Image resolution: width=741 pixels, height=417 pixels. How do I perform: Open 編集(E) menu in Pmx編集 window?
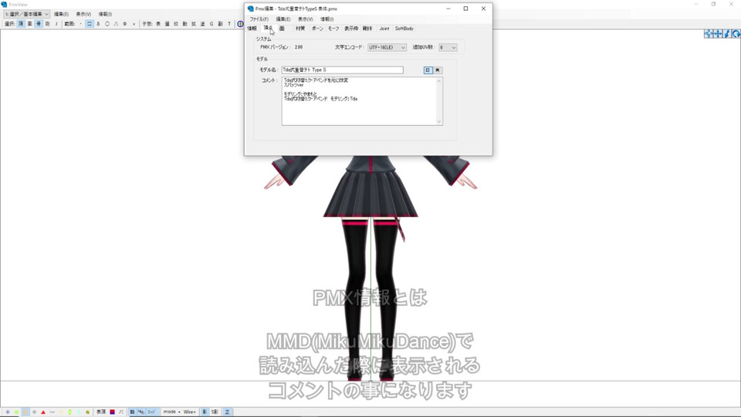tap(283, 19)
